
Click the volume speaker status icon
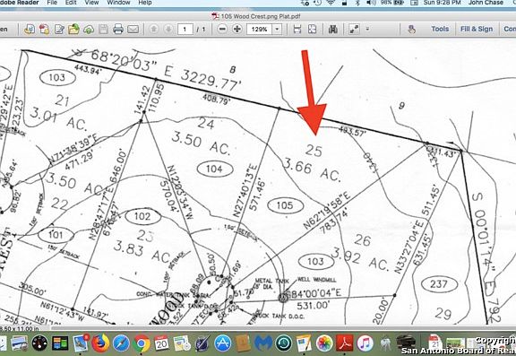click(371, 3)
